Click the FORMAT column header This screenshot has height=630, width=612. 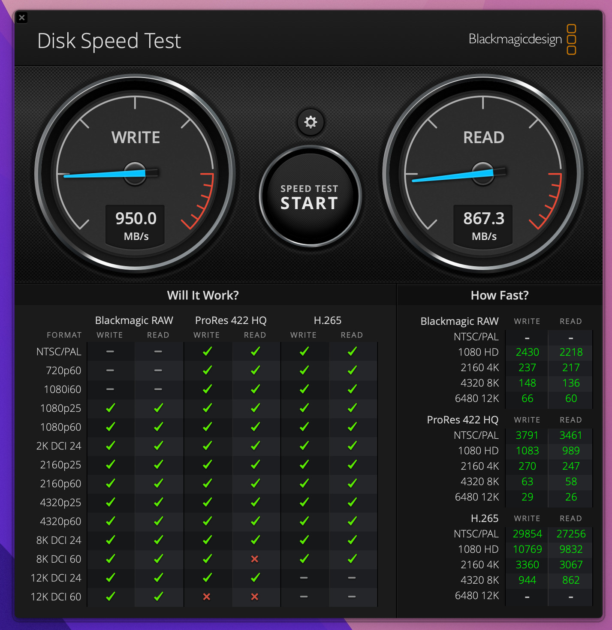pyautogui.click(x=64, y=335)
